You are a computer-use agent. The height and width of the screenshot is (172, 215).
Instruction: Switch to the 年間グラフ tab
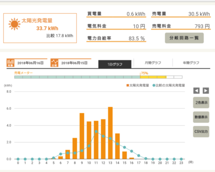191,63
